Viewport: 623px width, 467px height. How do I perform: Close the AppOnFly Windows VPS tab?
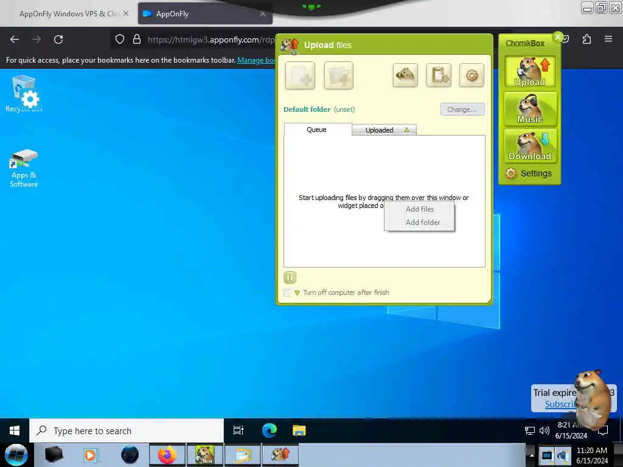(x=126, y=13)
